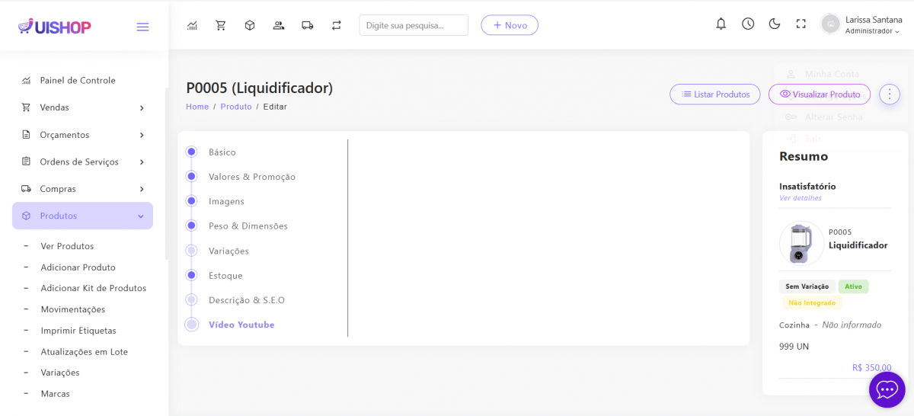
Task: Click the Liquidificador product thumbnail
Action: click(801, 244)
